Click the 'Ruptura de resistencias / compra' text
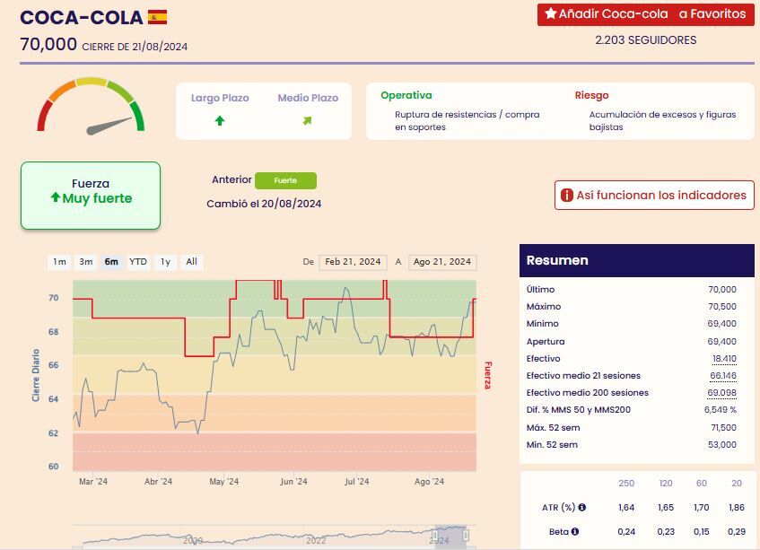Viewport: 760px width, 550px height. click(467, 115)
